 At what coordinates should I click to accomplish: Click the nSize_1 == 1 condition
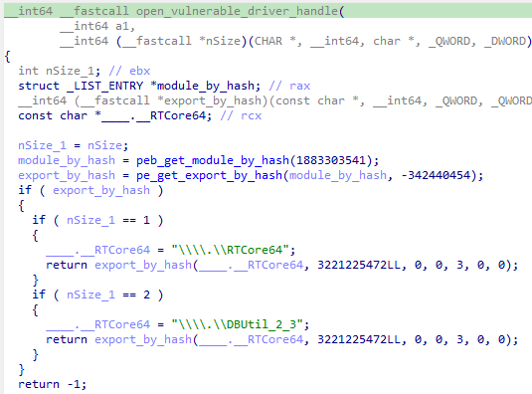point(108,220)
